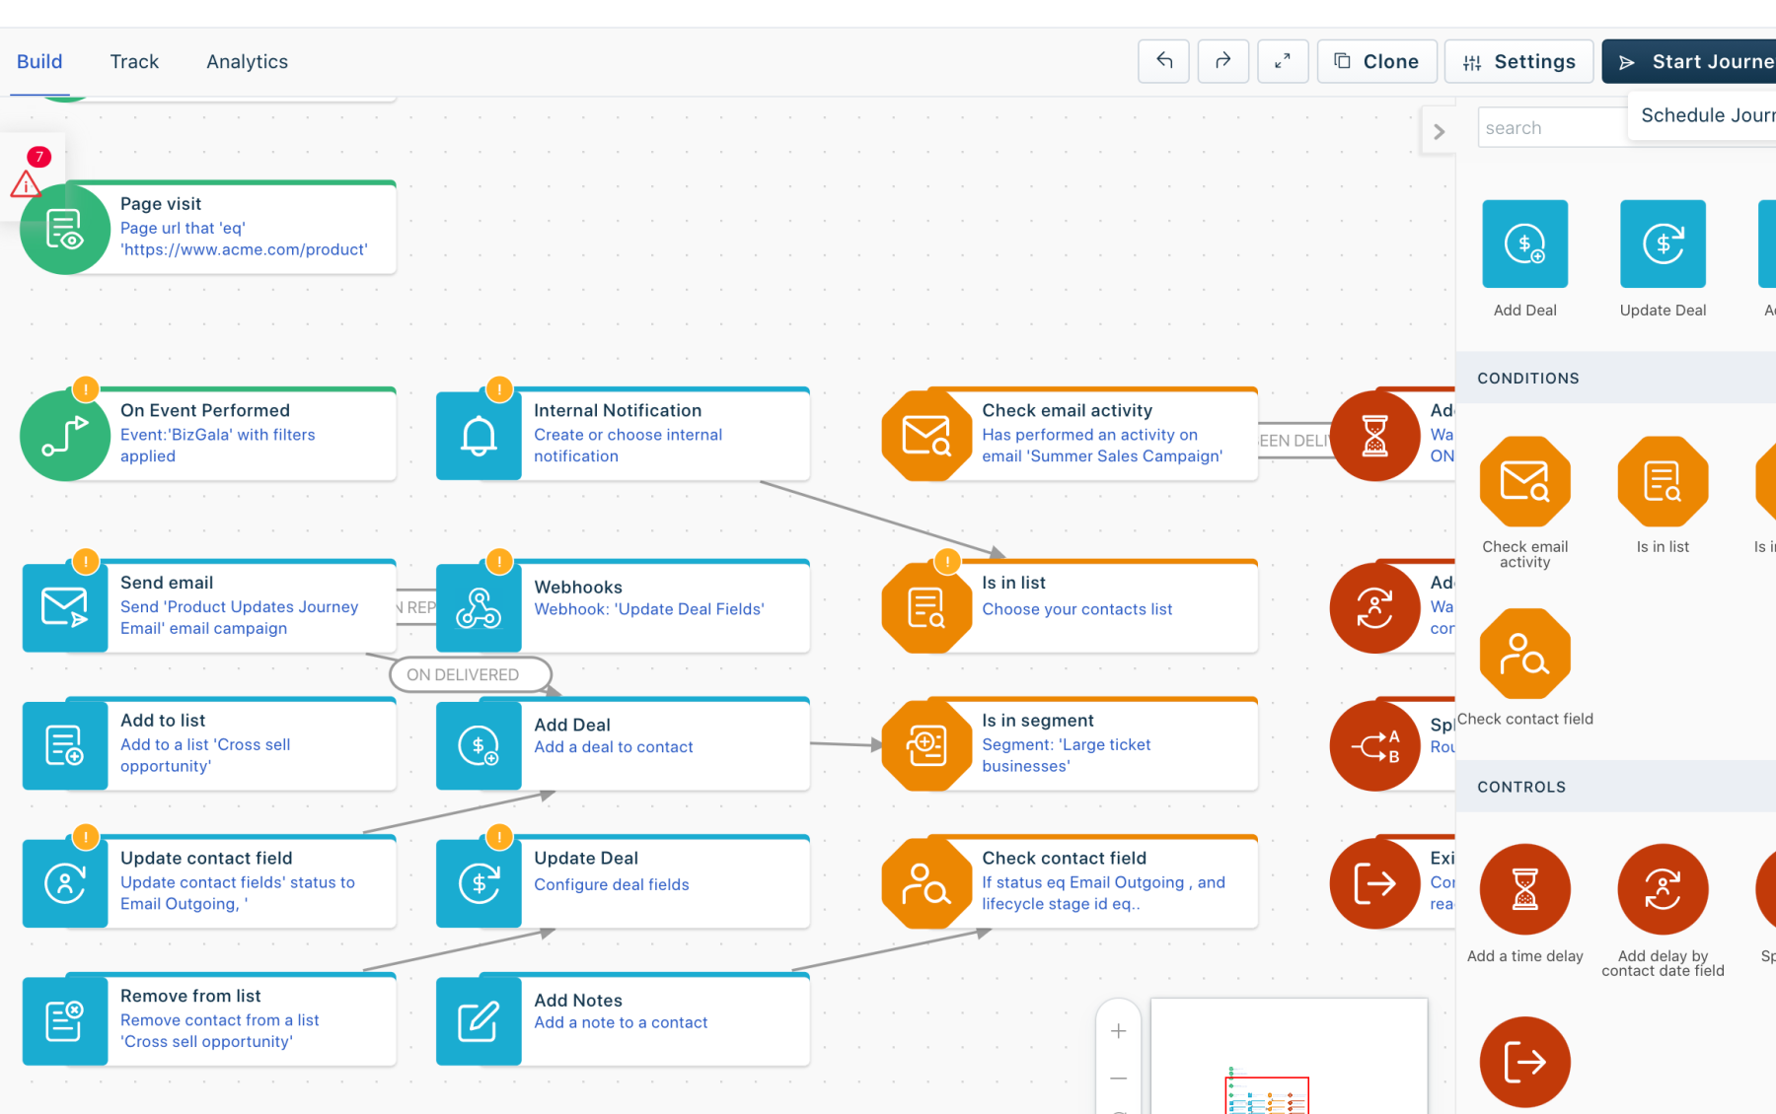Select Add to list node icon

click(65, 746)
